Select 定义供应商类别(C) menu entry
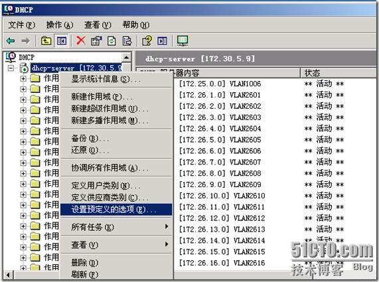 116,198
